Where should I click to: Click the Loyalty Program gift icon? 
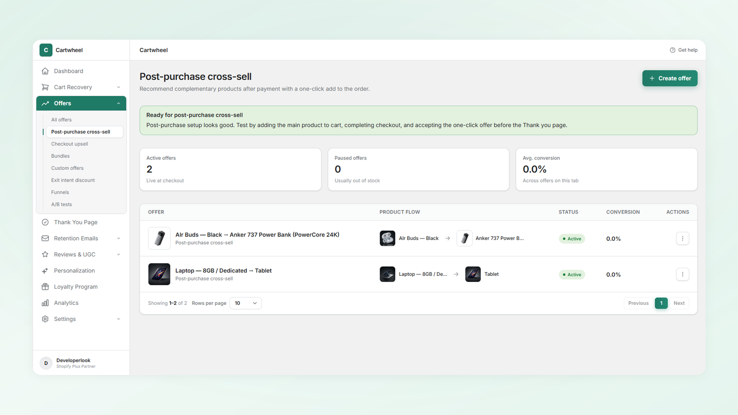click(45, 287)
